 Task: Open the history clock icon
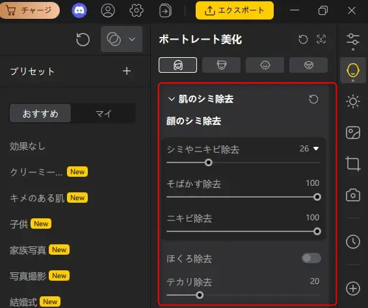(x=353, y=241)
